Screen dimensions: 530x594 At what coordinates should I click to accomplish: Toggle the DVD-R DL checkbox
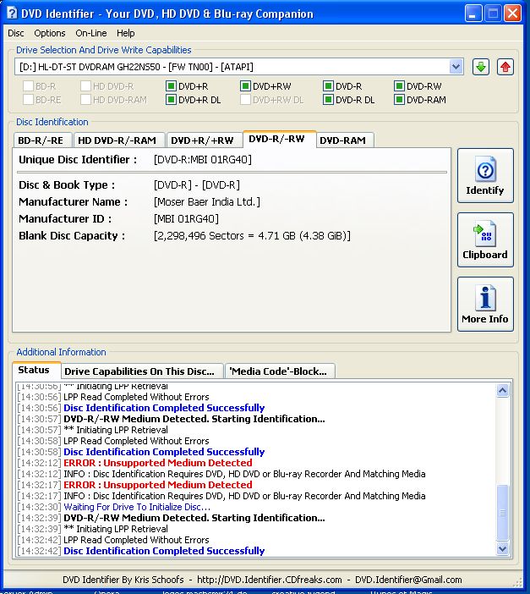(x=328, y=100)
